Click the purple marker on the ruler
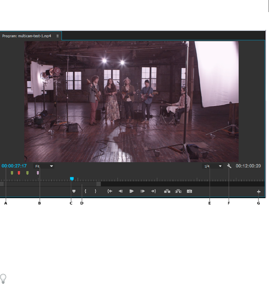Image resolution: width=269 pixels, height=284 pixels. pos(38,173)
